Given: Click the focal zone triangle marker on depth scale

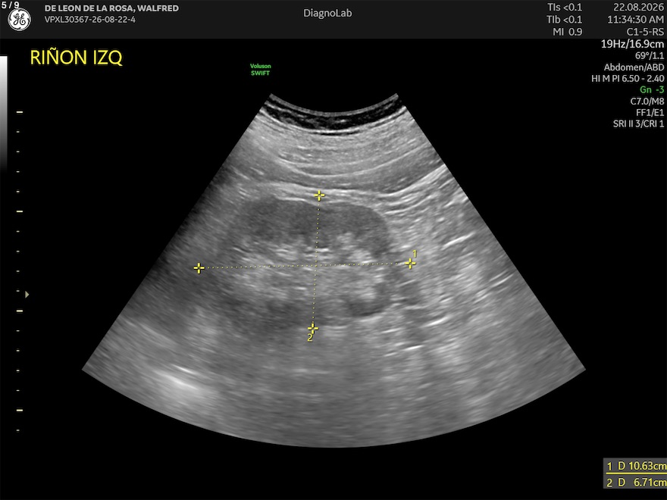Looking at the screenshot, I should [x=27, y=294].
